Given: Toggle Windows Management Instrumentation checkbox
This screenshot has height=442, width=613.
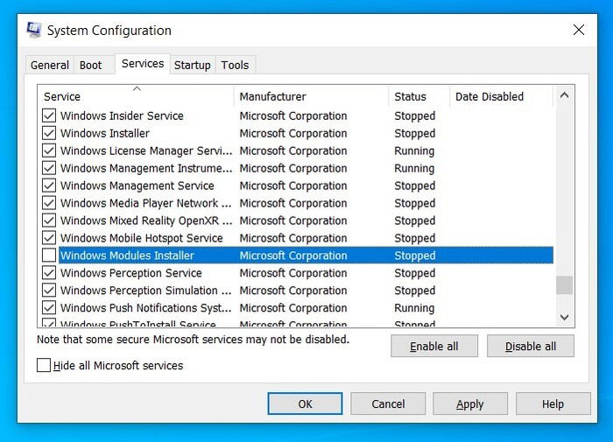Looking at the screenshot, I should click(49, 168).
